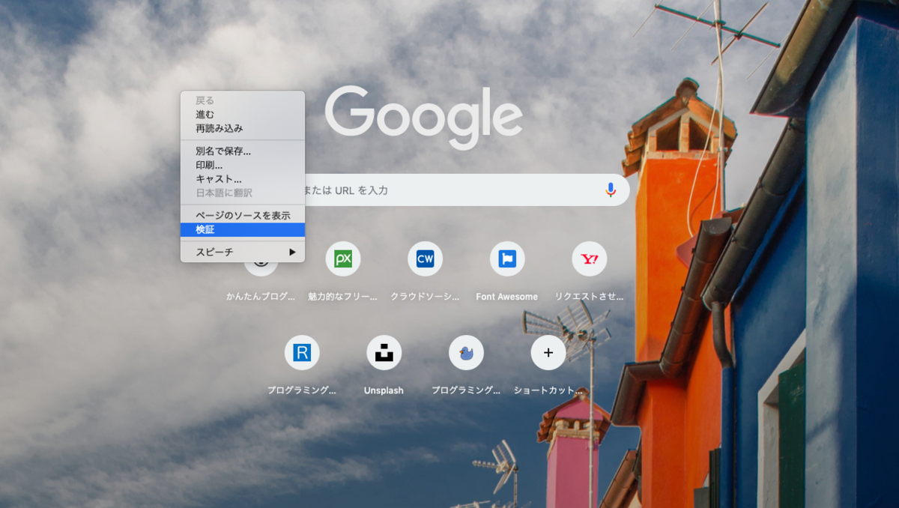The height and width of the screenshot is (508, 899).
Task: Click the green PX shortcut icon
Action: pyautogui.click(x=343, y=258)
